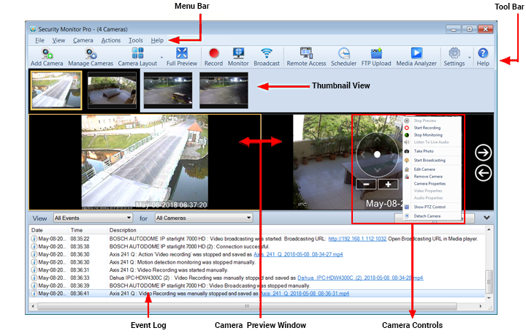This screenshot has width=526, height=336.
Task: Expand the Camera Layout dropdown arrow
Action: coord(161,57)
